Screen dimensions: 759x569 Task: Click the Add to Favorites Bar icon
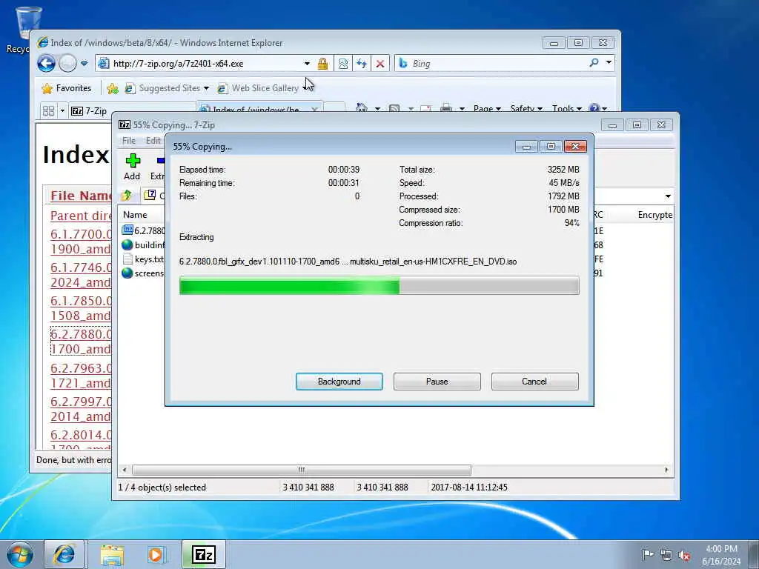click(x=113, y=88)
